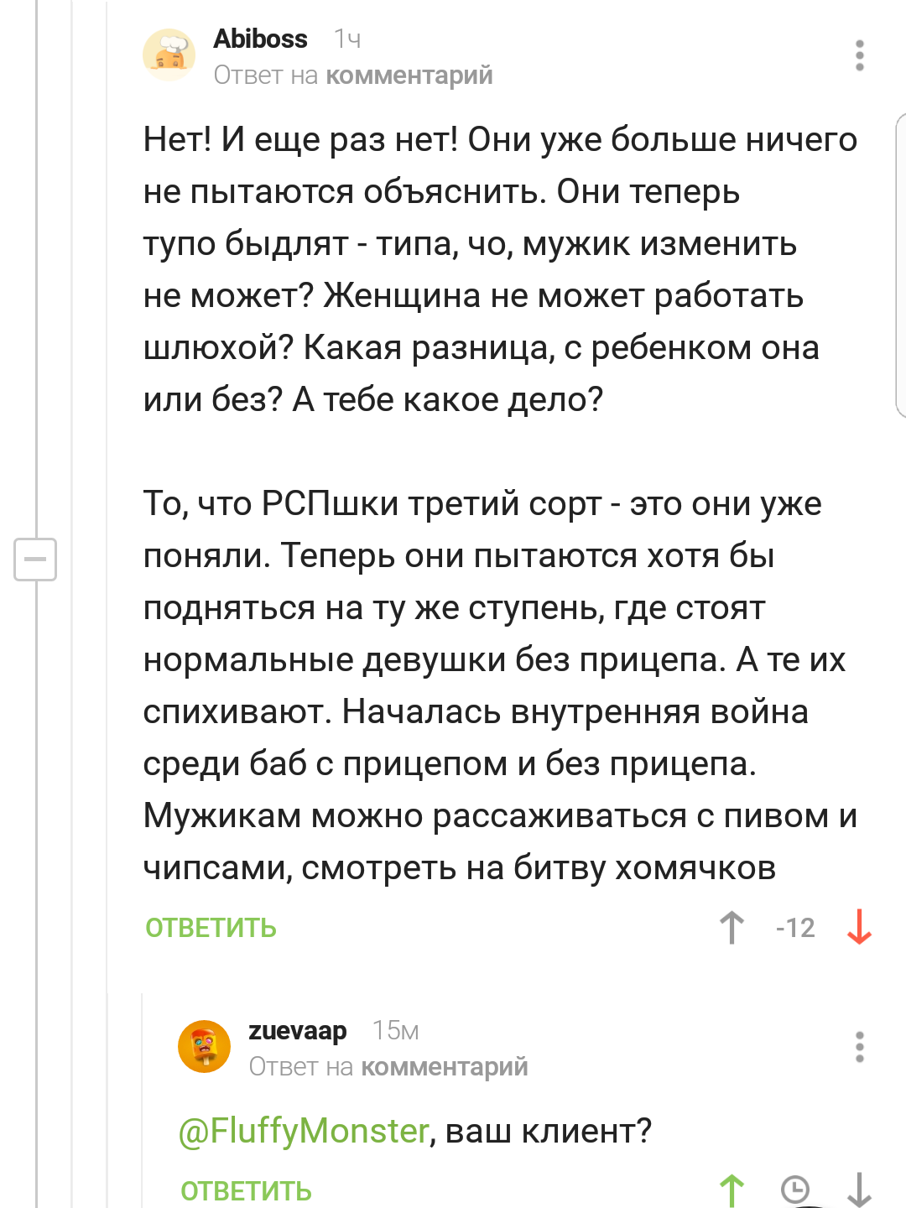
Task: Open Abiboss username link
Action: coord(260,39)
